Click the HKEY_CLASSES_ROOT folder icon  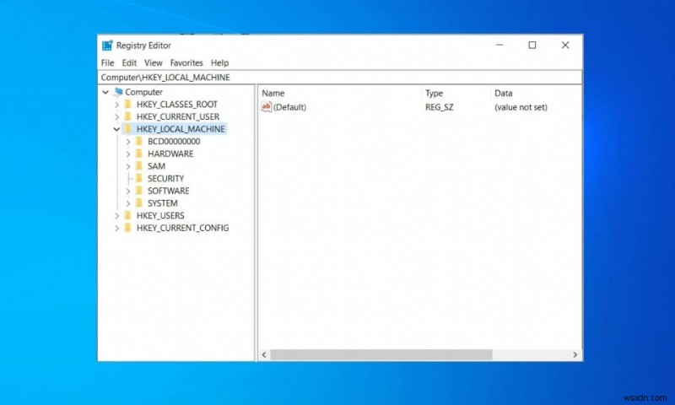[x=128, y=104]
